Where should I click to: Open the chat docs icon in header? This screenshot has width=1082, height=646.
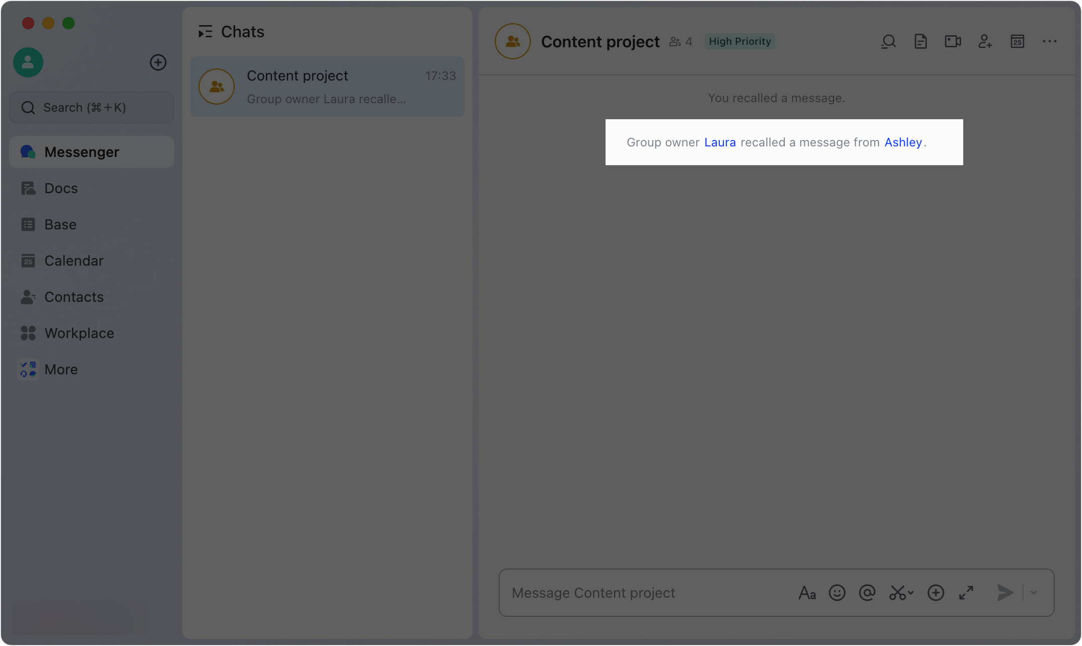coord(921,42)
